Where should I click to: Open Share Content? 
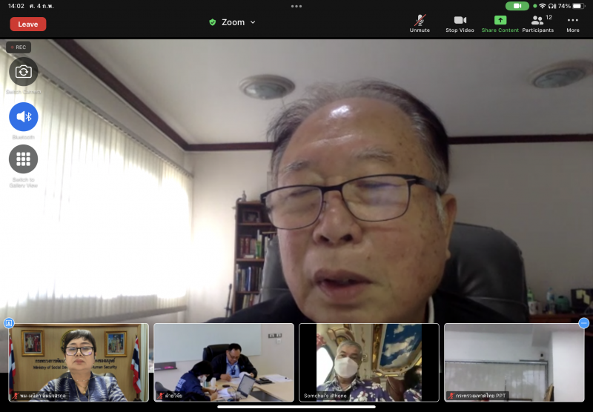pos(500,24)
